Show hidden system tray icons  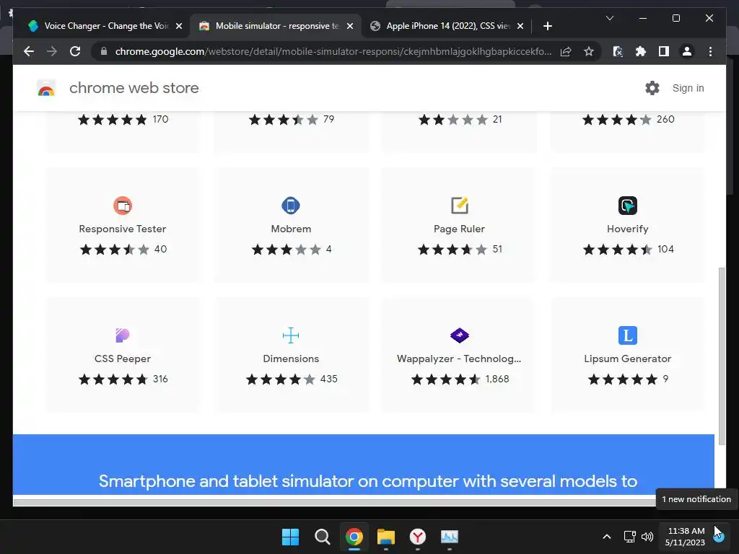pos(607,537)
